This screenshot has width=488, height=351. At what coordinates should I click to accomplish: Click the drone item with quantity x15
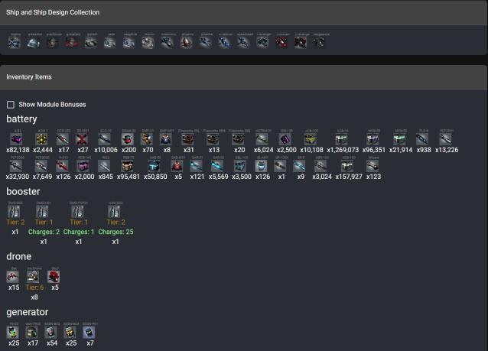pos(14,277)
